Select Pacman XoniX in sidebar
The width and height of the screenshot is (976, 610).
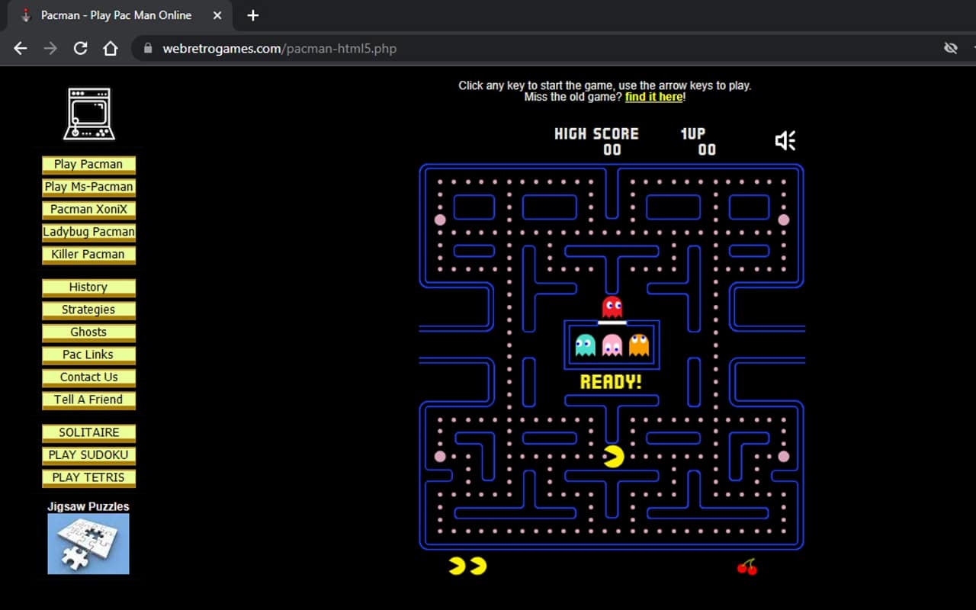[x=88, y=210]
